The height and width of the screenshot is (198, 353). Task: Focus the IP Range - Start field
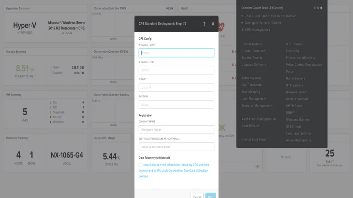[176, 53]
